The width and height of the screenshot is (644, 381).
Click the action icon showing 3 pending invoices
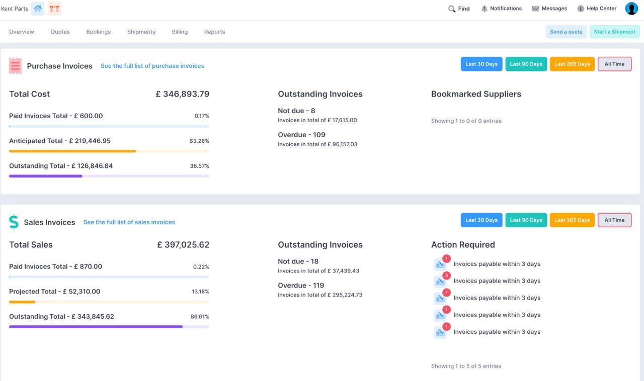(440, 280)
